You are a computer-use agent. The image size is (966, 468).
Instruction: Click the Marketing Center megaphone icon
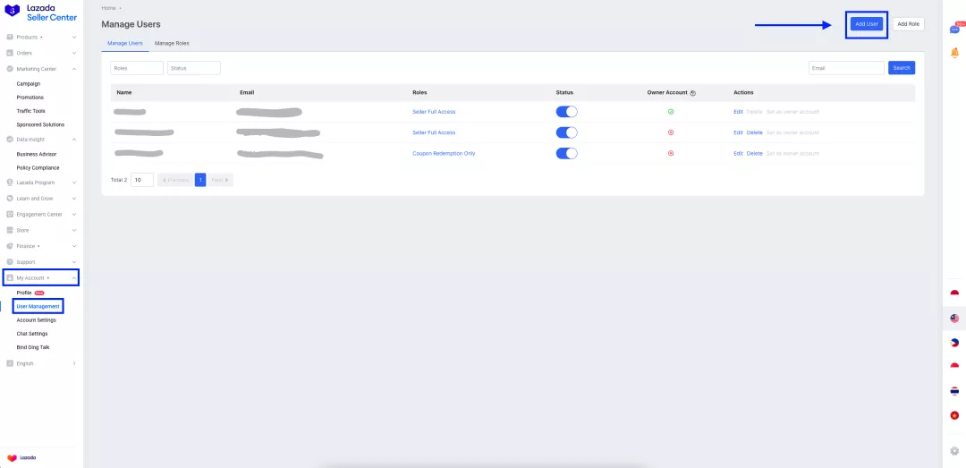pyautogui.click(x=10, y=69)
